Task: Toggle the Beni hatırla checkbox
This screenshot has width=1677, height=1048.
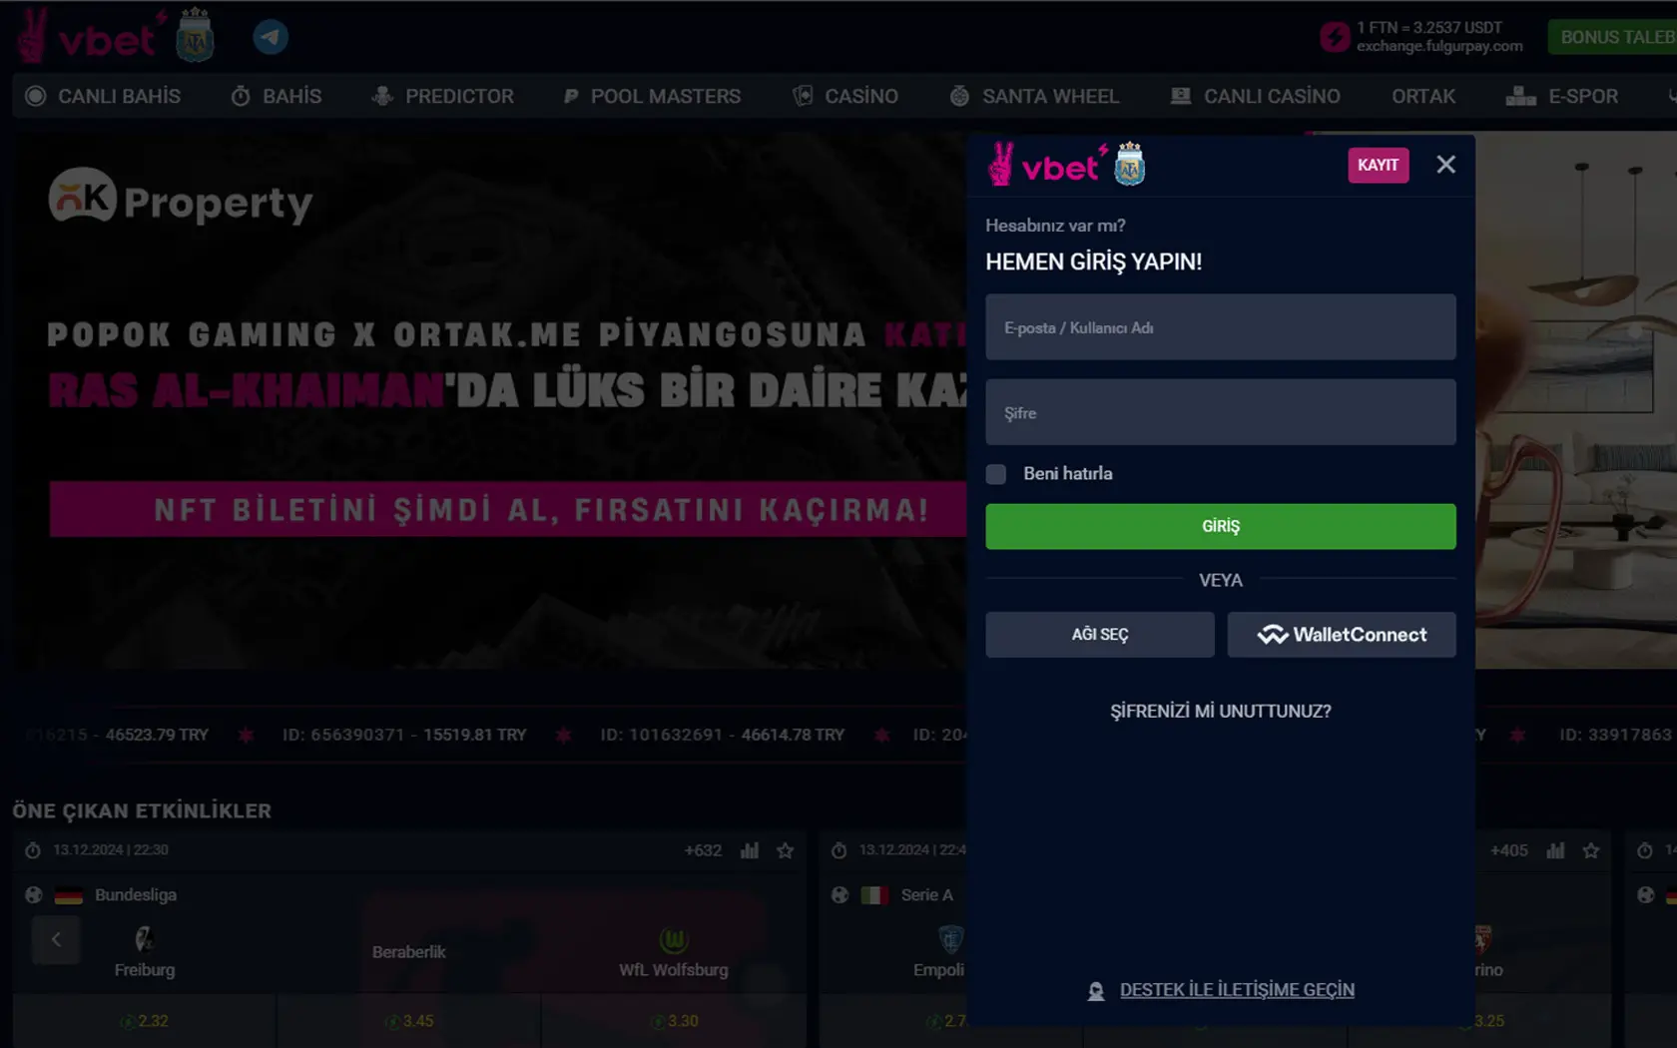Action: [x=996, y=474]
